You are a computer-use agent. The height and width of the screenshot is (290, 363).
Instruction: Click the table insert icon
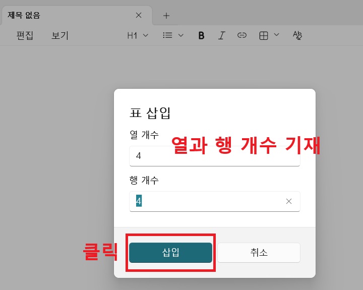coord(264,36)
